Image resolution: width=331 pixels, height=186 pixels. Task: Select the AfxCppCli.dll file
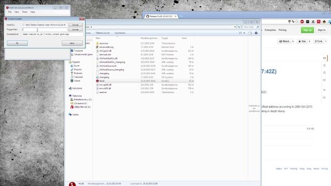point(106,51)
